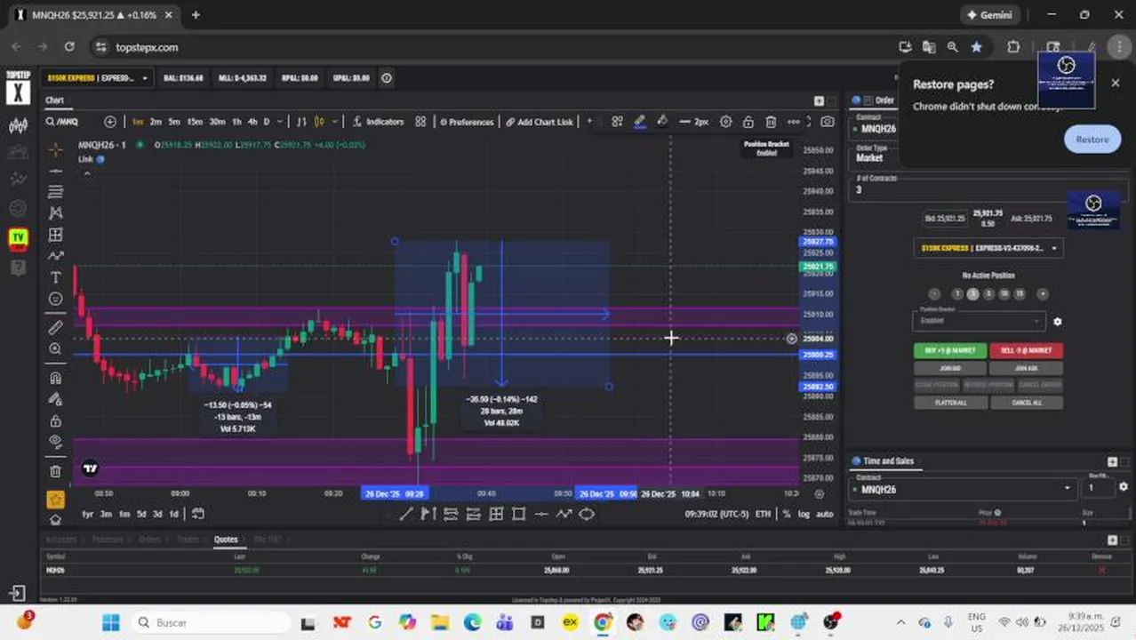Open the Indicators dialog
Image resolution: width=1136 pixels, height=640 pixels.
[x=378, y=122]
